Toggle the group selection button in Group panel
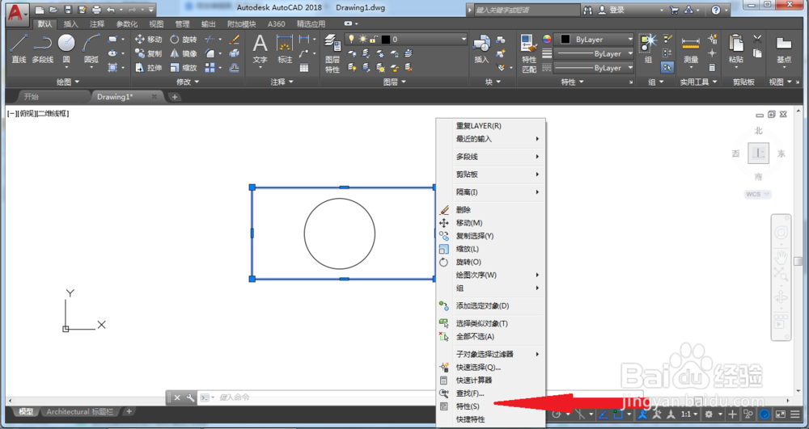Screen dimensions: 809x429 [x=667, y=68]
